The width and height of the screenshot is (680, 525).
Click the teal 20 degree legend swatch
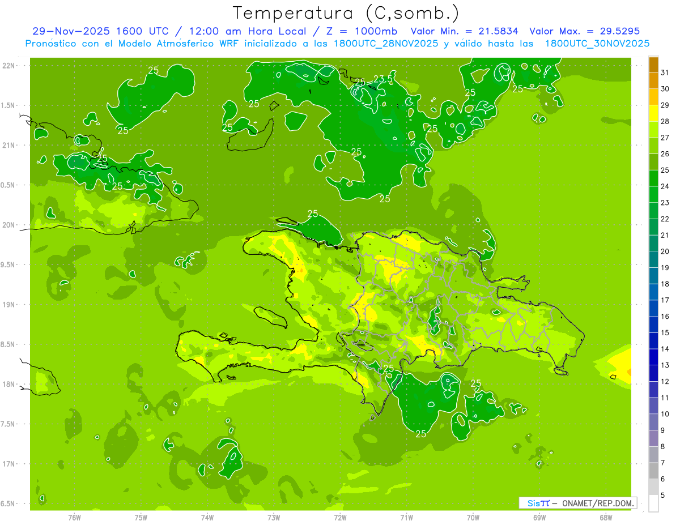tap(653, 244)
